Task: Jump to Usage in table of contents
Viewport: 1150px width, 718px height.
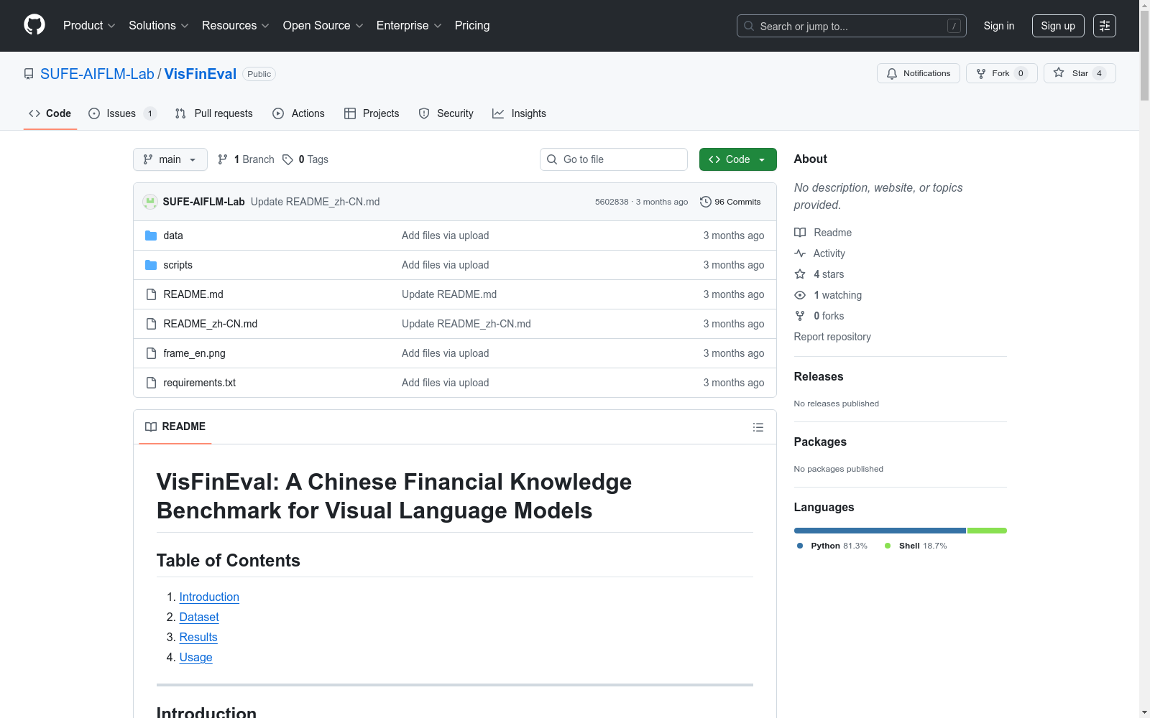Action: coord(195,657)
